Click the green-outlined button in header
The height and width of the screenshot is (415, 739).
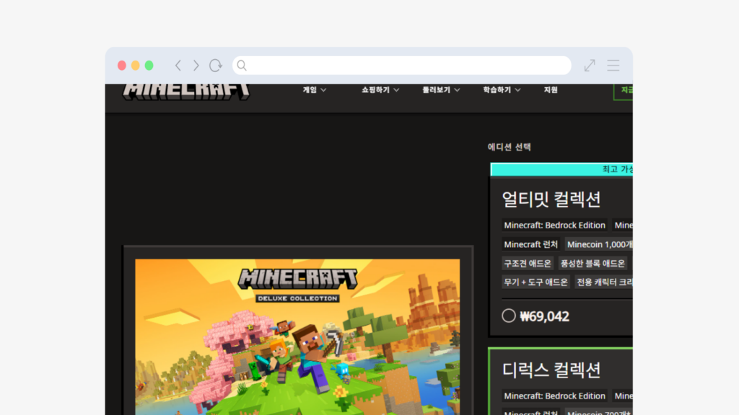(x=623, y=92)
